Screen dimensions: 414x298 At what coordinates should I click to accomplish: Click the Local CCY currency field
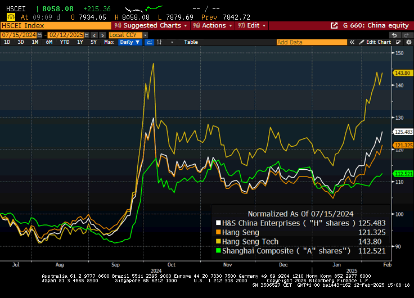coord(125,35)
